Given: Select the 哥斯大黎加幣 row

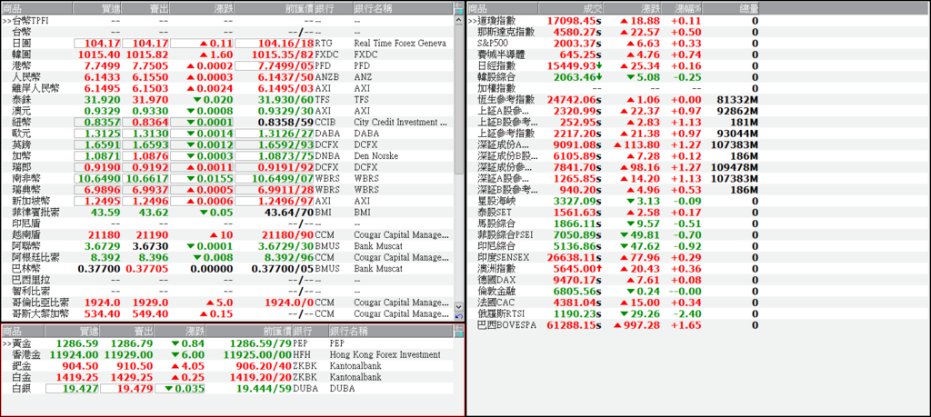Looking at the screenshot, I should (226, 313).
